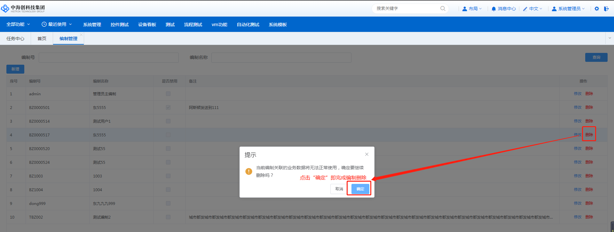This screenshot has height=232, width=614.
Task: Toggle the disabled checkbox for admin row
Action: 168,94
